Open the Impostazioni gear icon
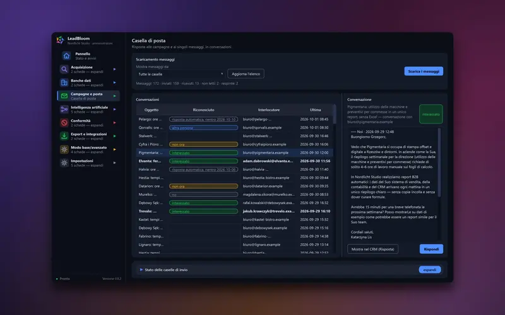 (64, 163)
